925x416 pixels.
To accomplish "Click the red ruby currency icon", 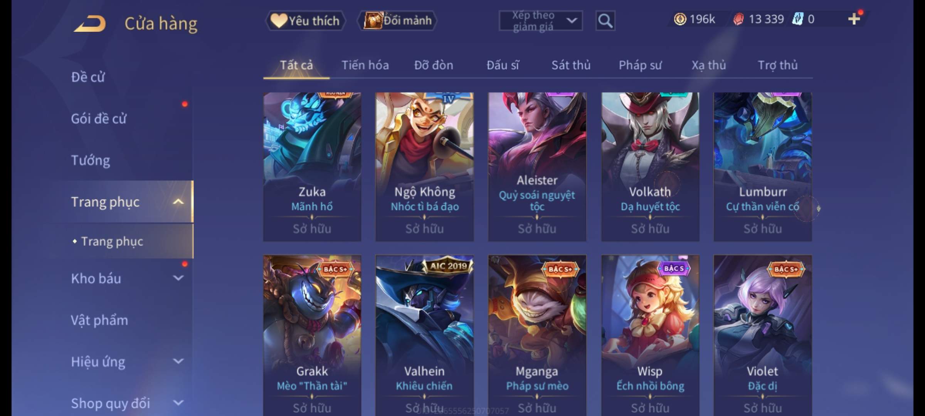I will [x=738, y=19].
